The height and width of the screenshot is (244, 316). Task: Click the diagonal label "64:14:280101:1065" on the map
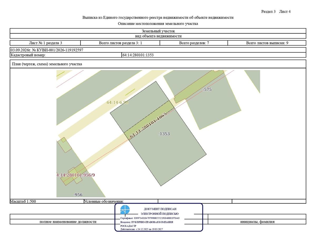pos(148,126)
